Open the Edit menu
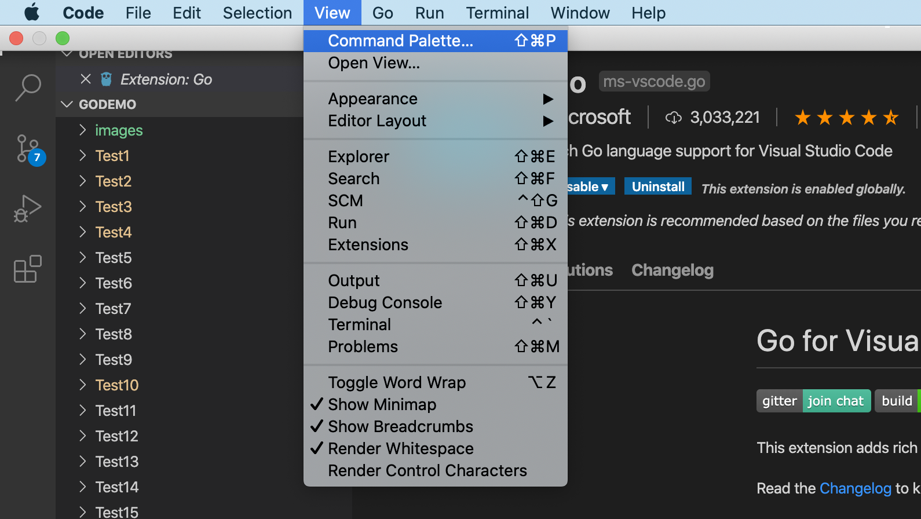The image size is (921, 519). coord(187,13)
